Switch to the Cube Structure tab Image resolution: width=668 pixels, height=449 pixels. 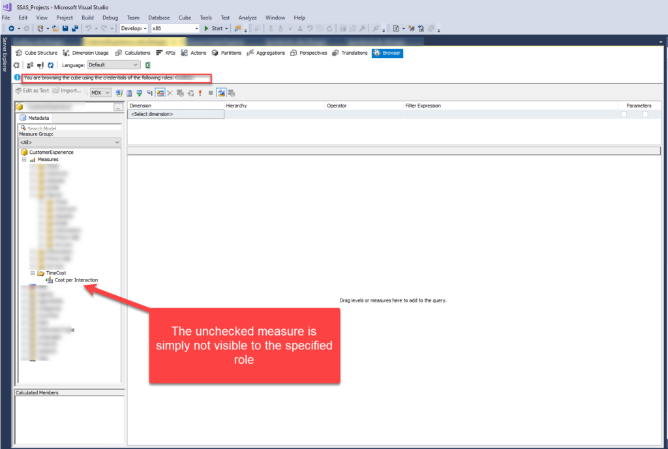point(37,53)
